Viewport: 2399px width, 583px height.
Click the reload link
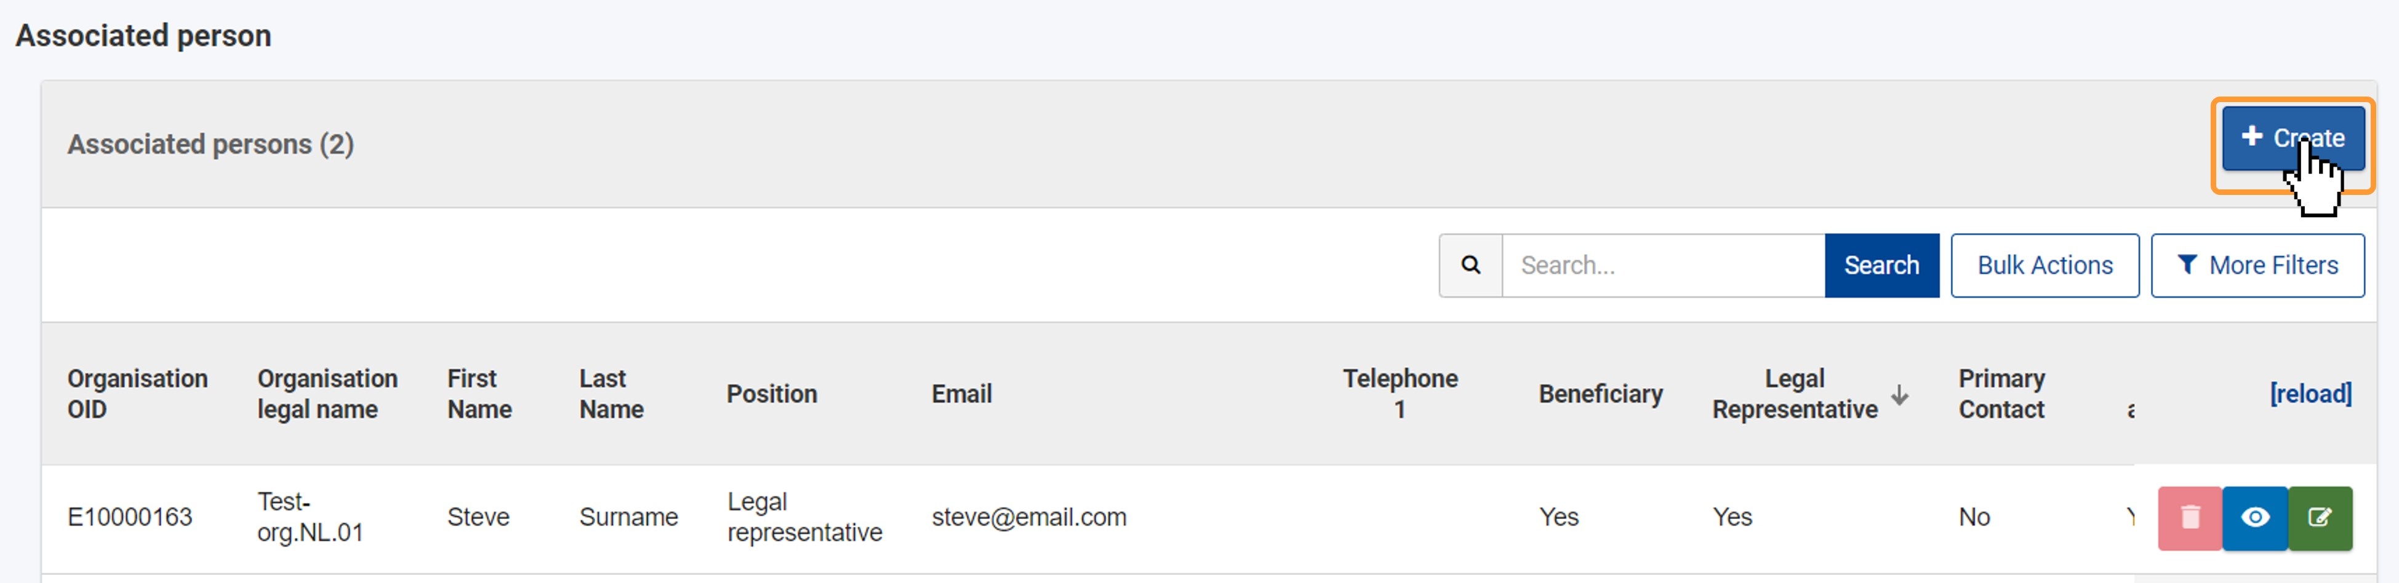[x=2310, y=394]
